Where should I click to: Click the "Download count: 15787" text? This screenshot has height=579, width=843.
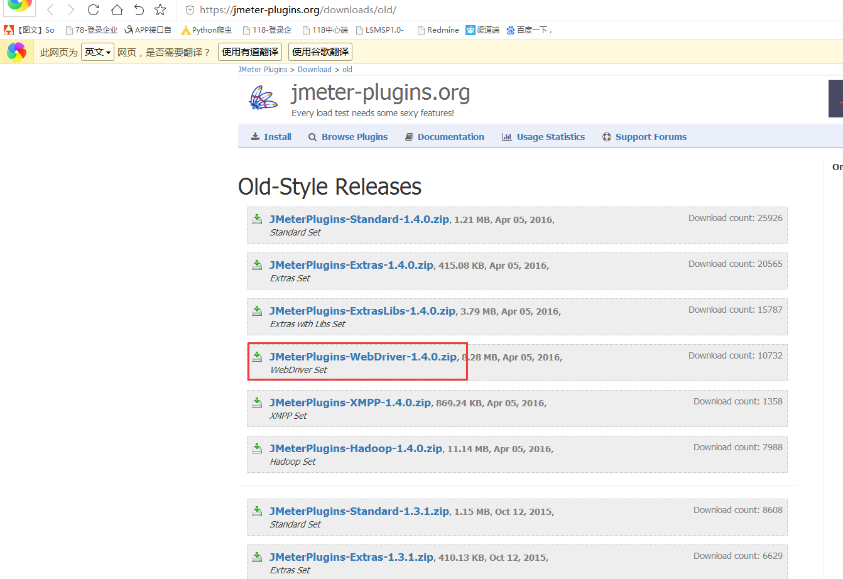coord(736,310)
